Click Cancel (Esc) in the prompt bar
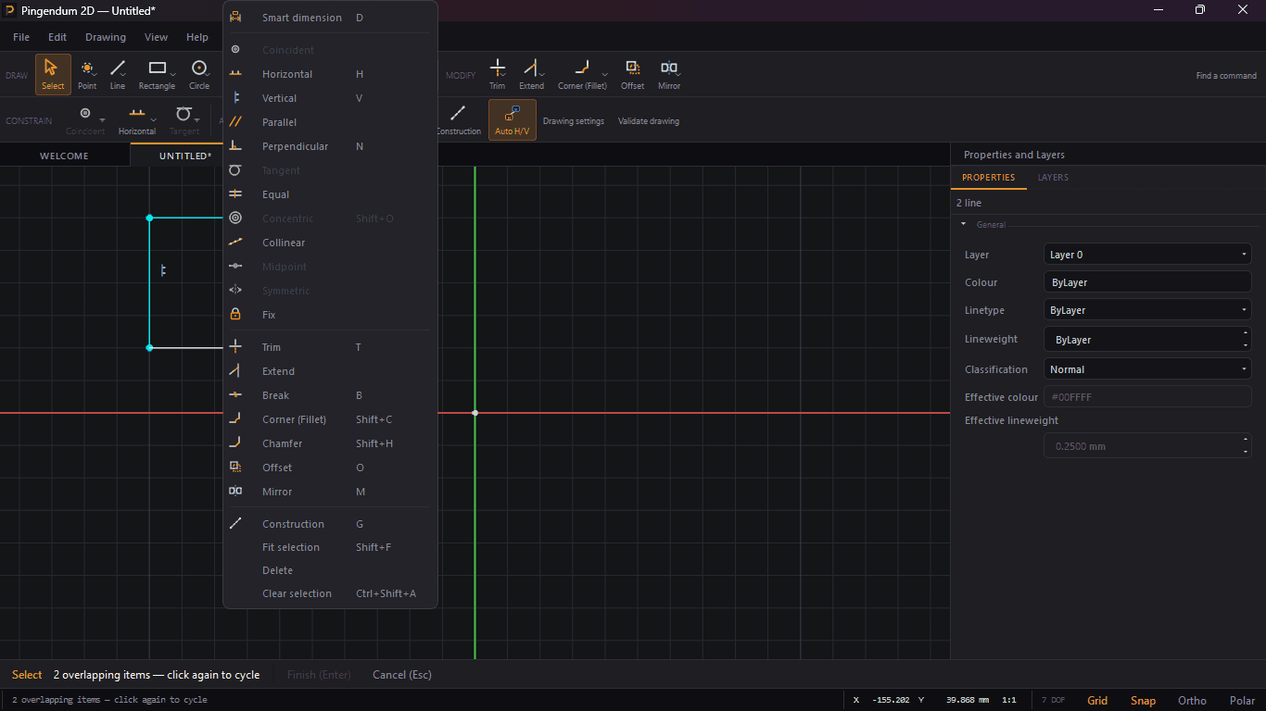 pos(402,675)
